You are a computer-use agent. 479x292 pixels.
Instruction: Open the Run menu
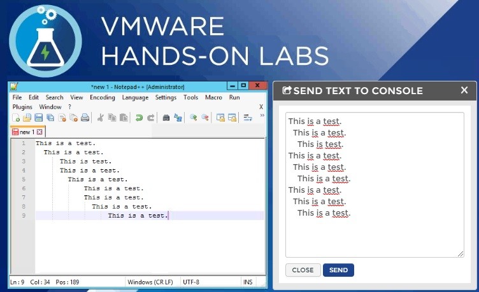[x=234, y=97]
